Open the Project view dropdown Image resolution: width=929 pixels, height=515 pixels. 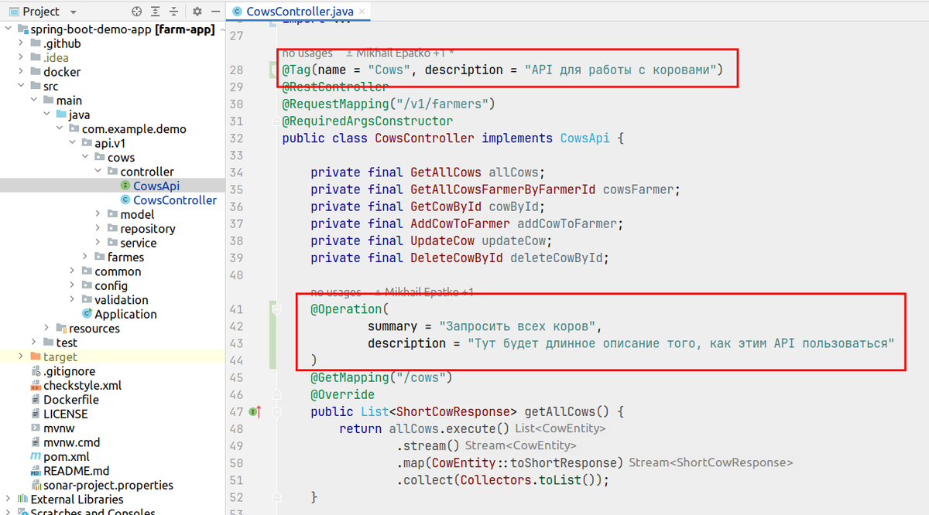74,12
